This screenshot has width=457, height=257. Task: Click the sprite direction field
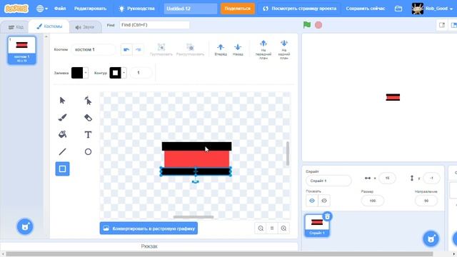[426, 201]
